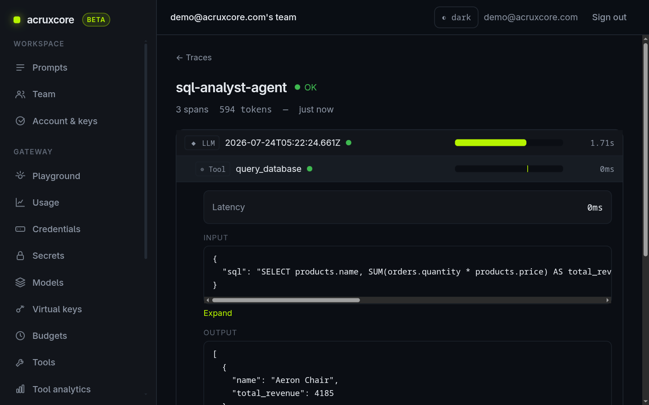Click the query_database green status dot
This screenshot has width=649, height=405.
[x=310, y=169]
